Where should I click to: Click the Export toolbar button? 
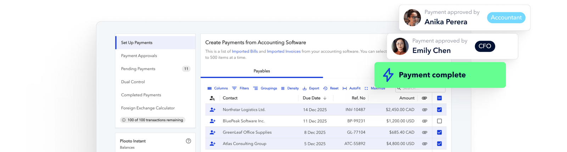click(311, 89)
